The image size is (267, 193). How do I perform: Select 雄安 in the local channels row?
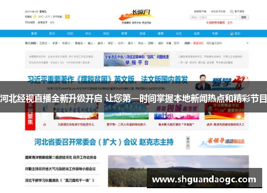pyautogui.click(x=161, y=43)
